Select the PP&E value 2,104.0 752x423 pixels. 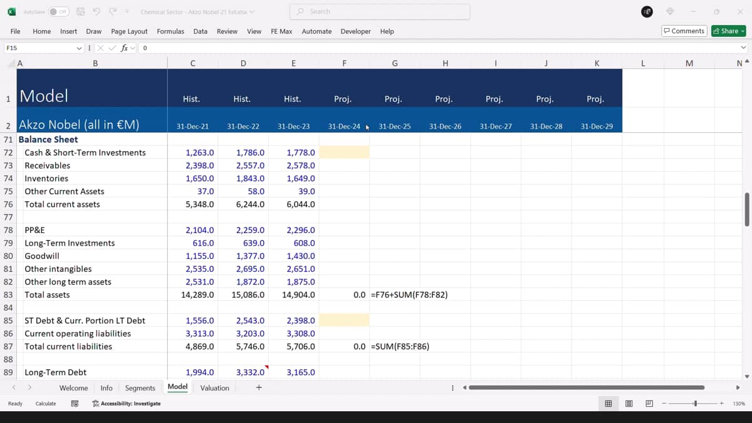(x=192, y=230)
